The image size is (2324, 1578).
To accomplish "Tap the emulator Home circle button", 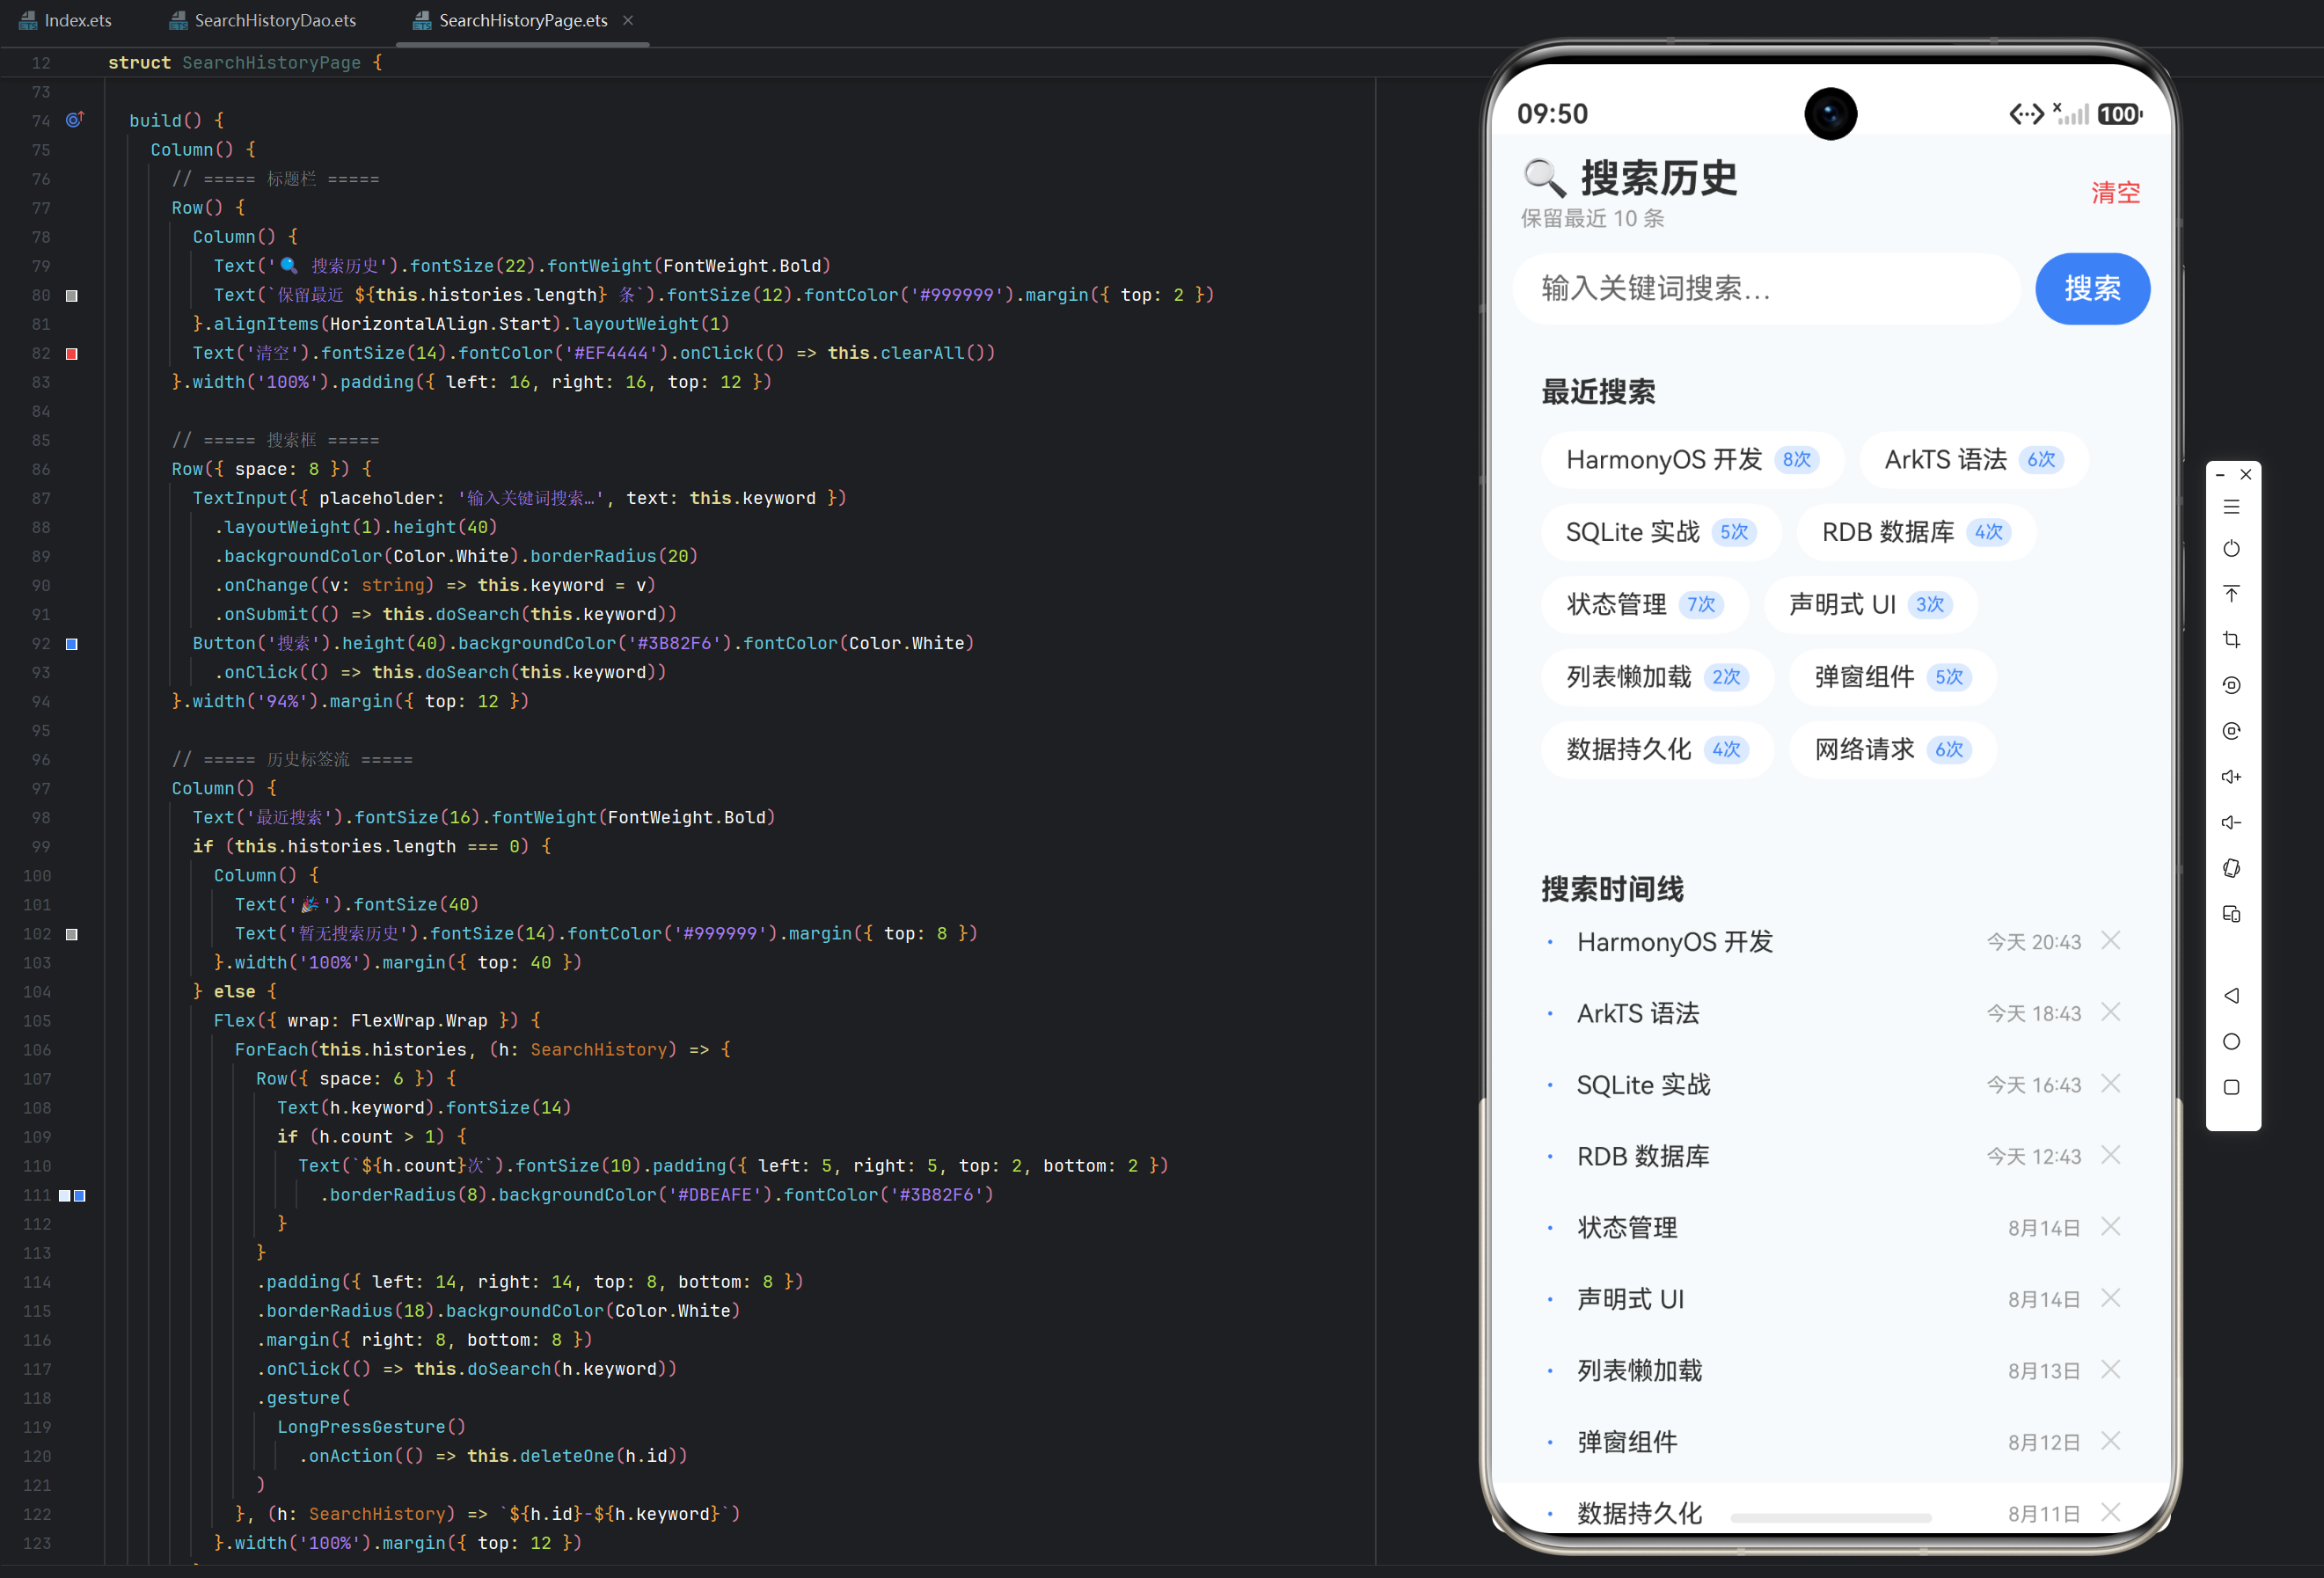I will tap(2231, 1042).
